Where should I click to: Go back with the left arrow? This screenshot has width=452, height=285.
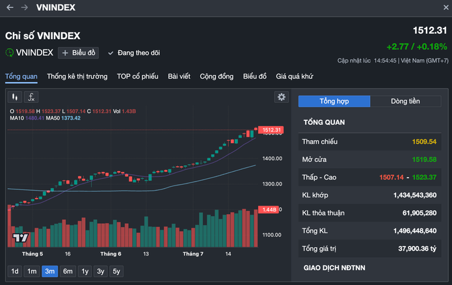point(10,7)
